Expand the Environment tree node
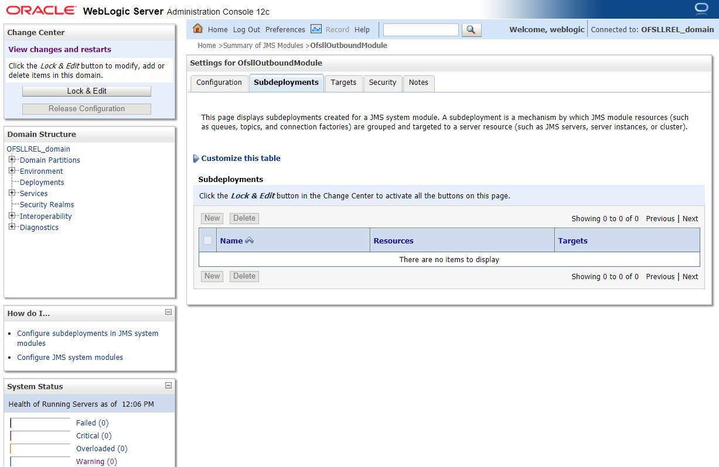 pos(12,170)
